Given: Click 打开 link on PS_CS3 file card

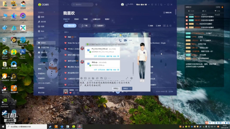Looking at the screenshot, I should pyautogui.click(x=95, y=56).
